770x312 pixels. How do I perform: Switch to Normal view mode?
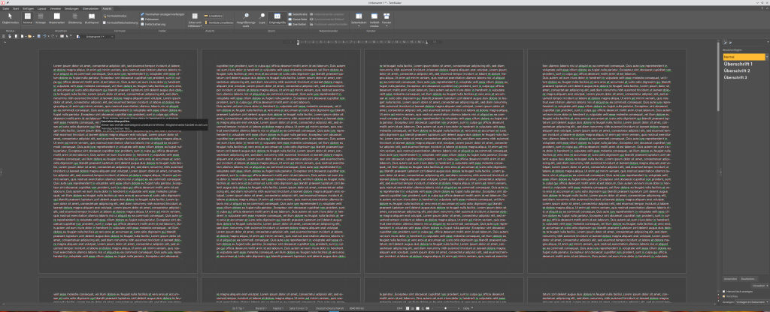pyautogui.click(x=28, y=19)
